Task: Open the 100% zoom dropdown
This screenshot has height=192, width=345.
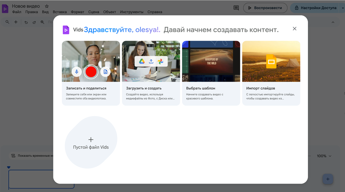Action: [x=324, y=156]
